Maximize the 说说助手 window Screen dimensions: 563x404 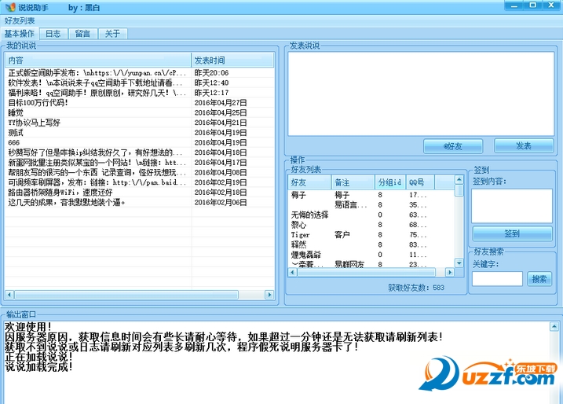[533, 6]
